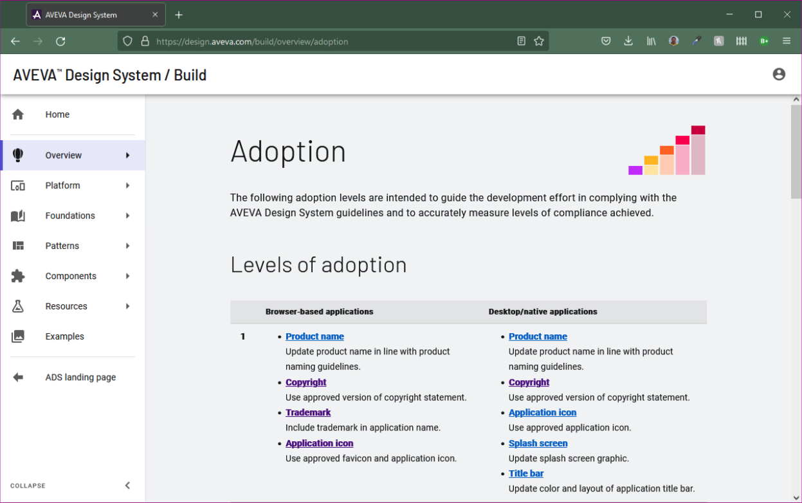The image size is (802, 503).
Task: Open Application icon link under Desktop/native applications
Action: 542,412
